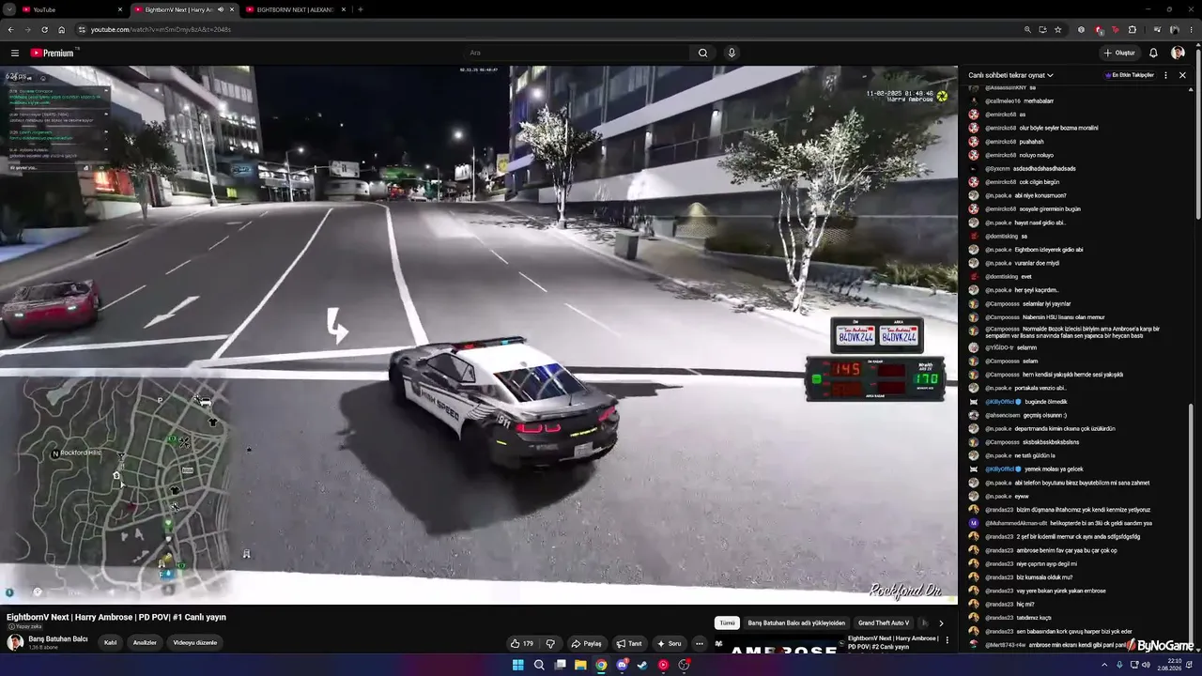Mute the audio-playing EightbornV Next tab
1202x676 pixels.
point(221,9)
